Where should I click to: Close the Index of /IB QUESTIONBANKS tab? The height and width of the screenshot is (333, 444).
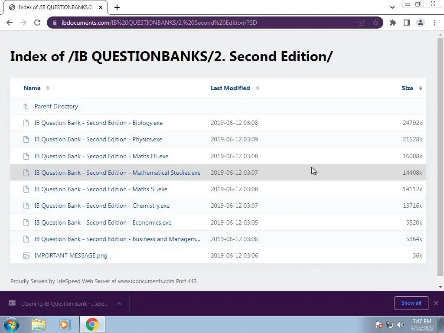click(101, 7)
